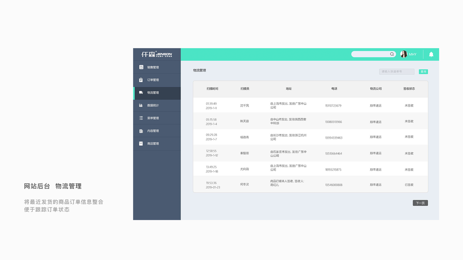Image resolution: width=463 pixels, height=260 pixels.
Task: Click phone number 15110723679
Action: pos(333,106)
